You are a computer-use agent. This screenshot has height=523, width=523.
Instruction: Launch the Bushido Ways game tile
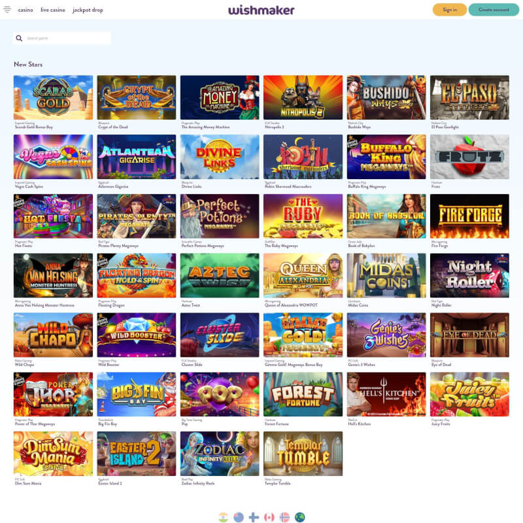coord(386,97)
